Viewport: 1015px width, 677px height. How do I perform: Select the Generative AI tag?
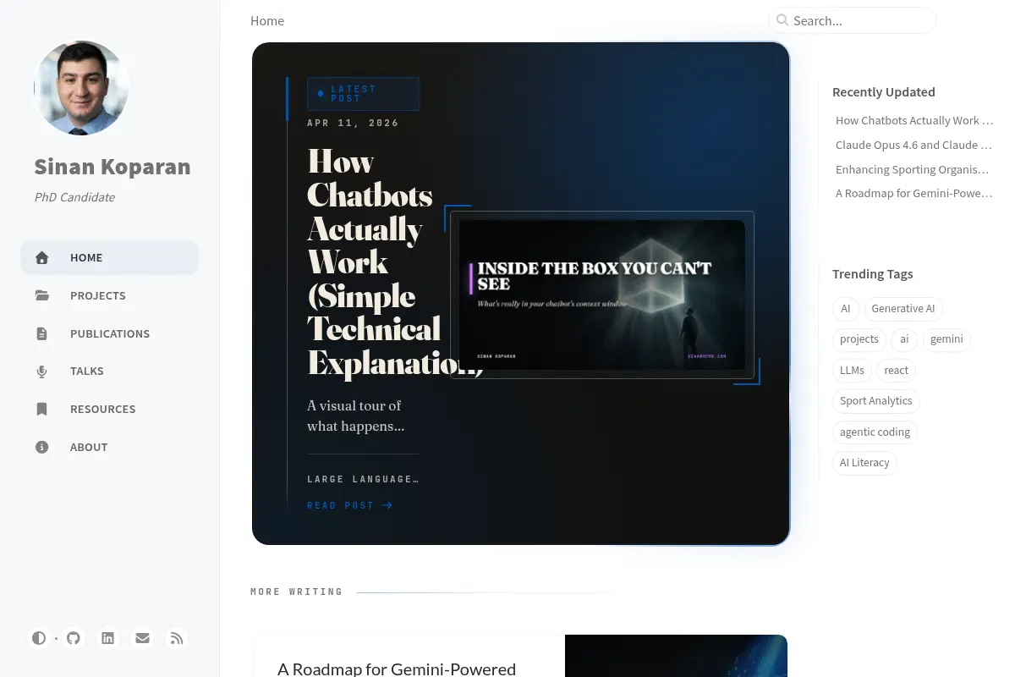point(903,309)
